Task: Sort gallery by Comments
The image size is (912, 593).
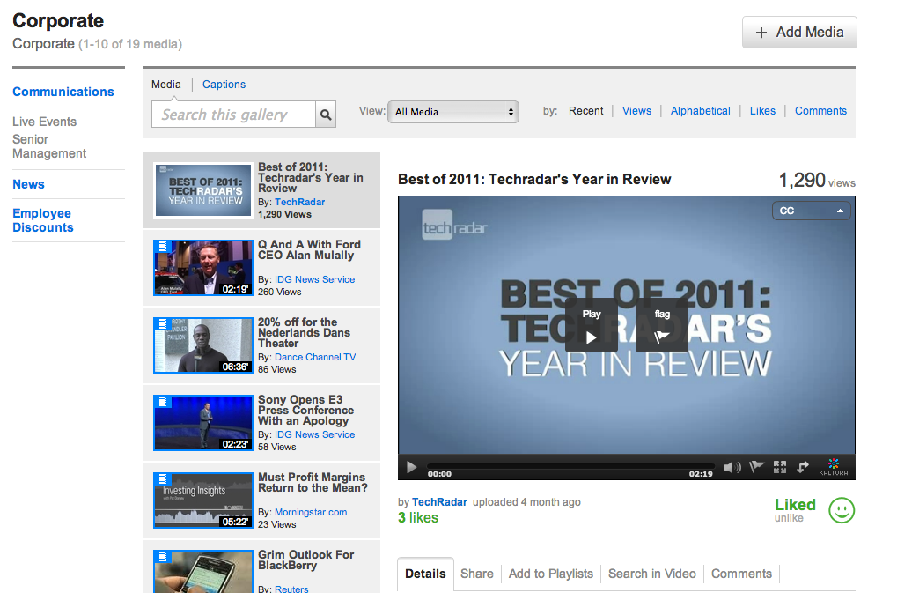Action: tap(820, 111)
